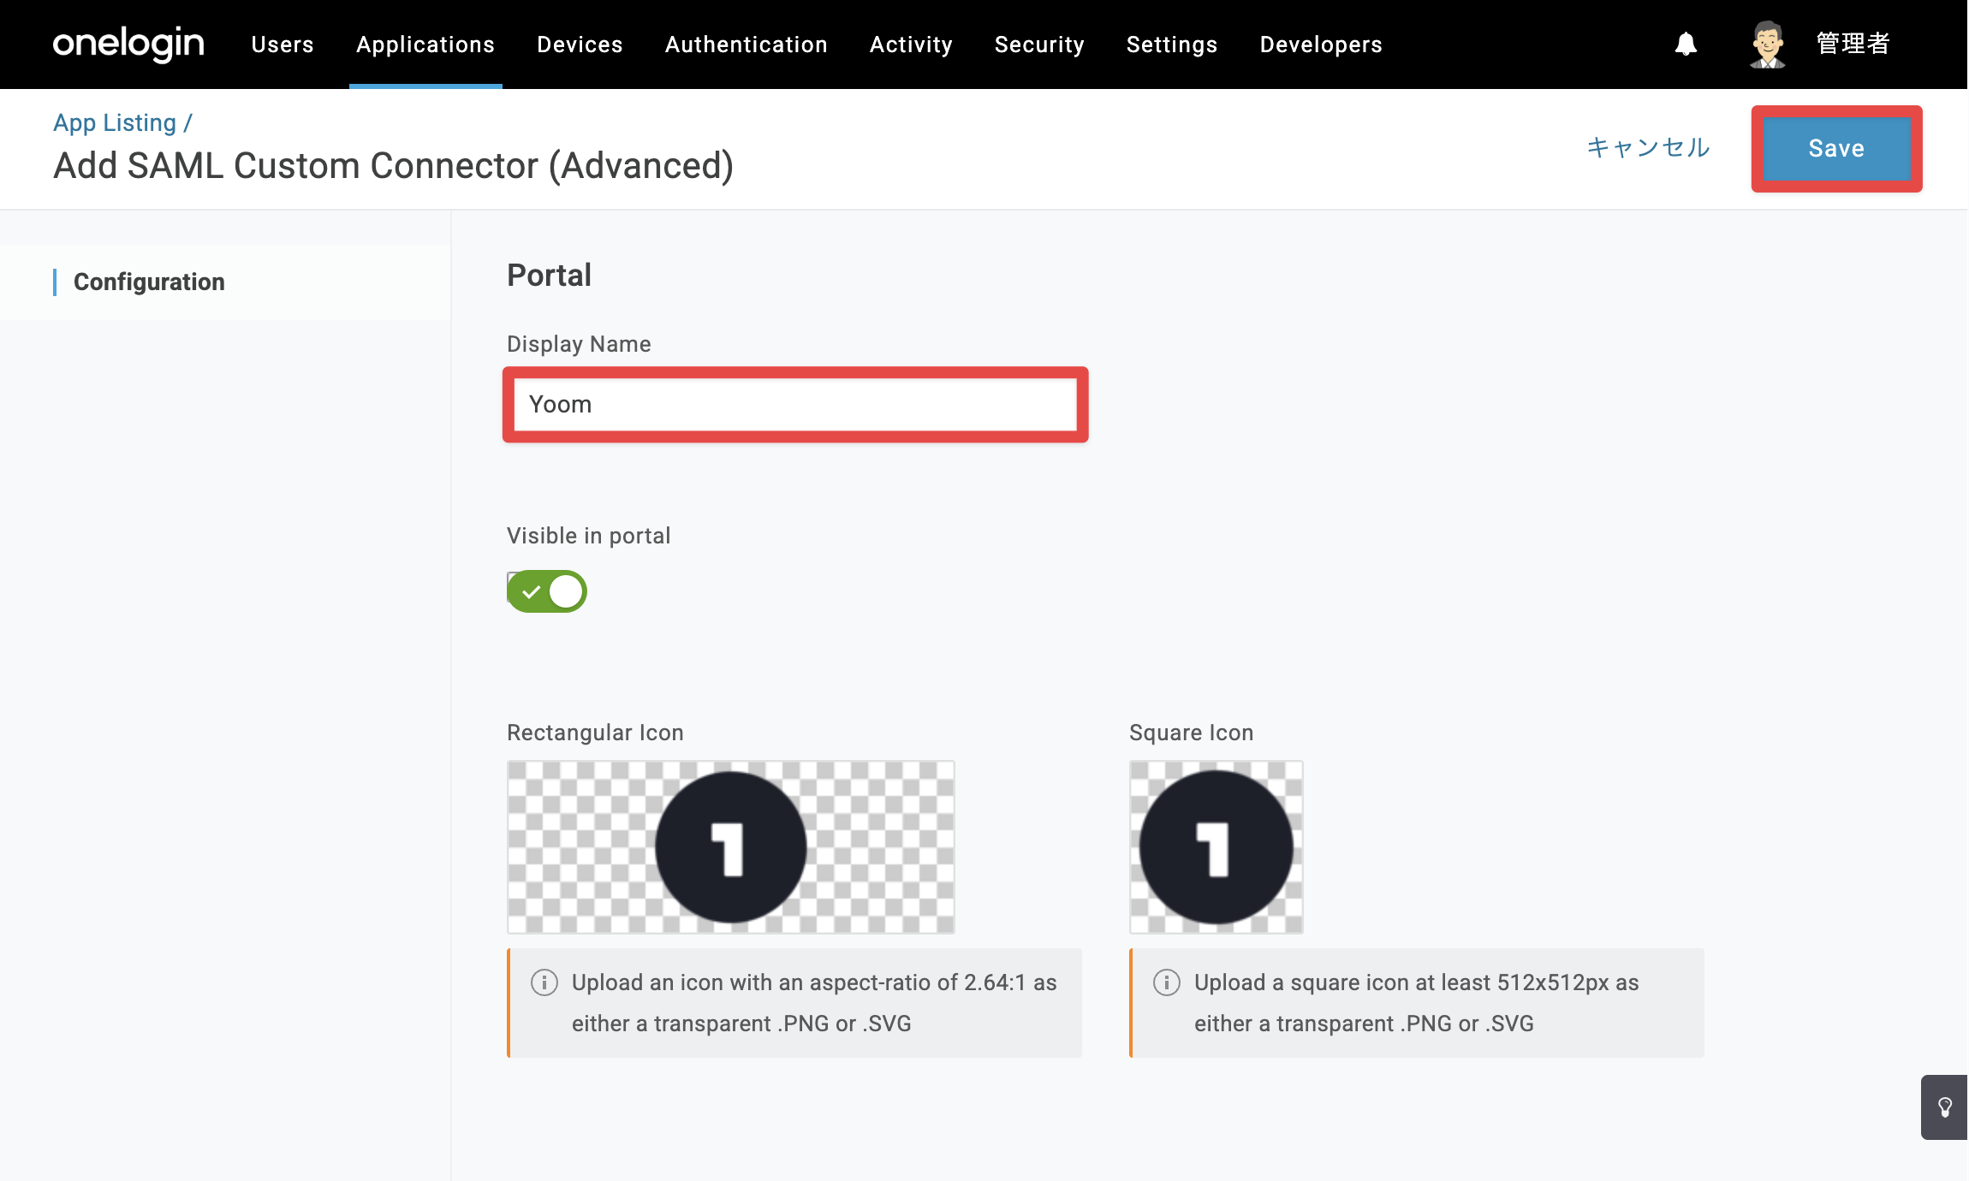Click the Display Name label

click(579, 344)
